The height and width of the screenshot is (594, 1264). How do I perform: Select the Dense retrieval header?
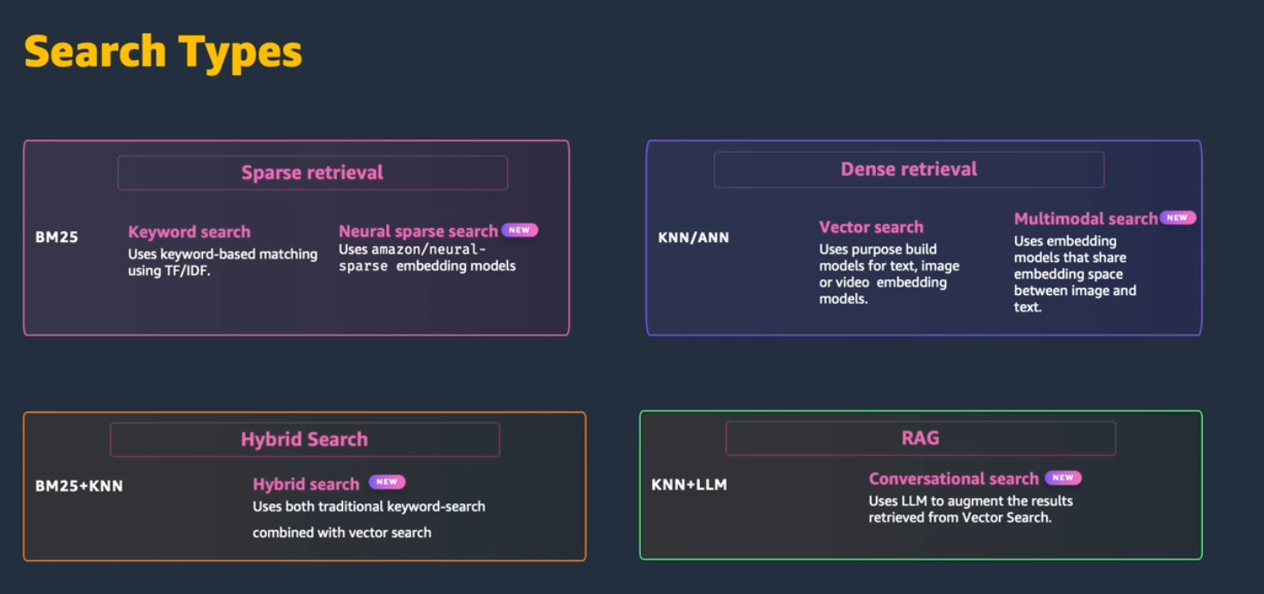[909, 169]
